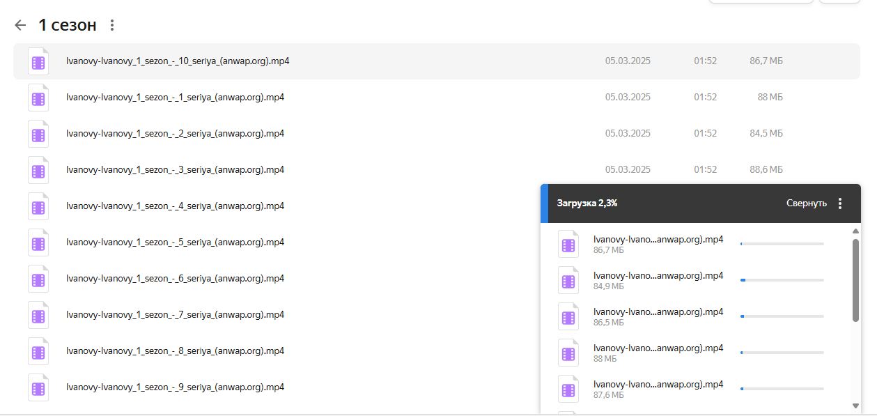This screenshot has height=416, width=877.
Task: Click upload entry name above 88 МБ
Action: point(658,348)
